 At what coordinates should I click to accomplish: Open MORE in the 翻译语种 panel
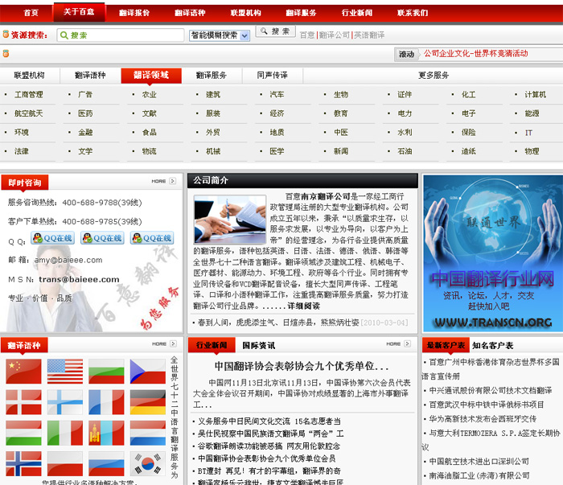[164, 343]
